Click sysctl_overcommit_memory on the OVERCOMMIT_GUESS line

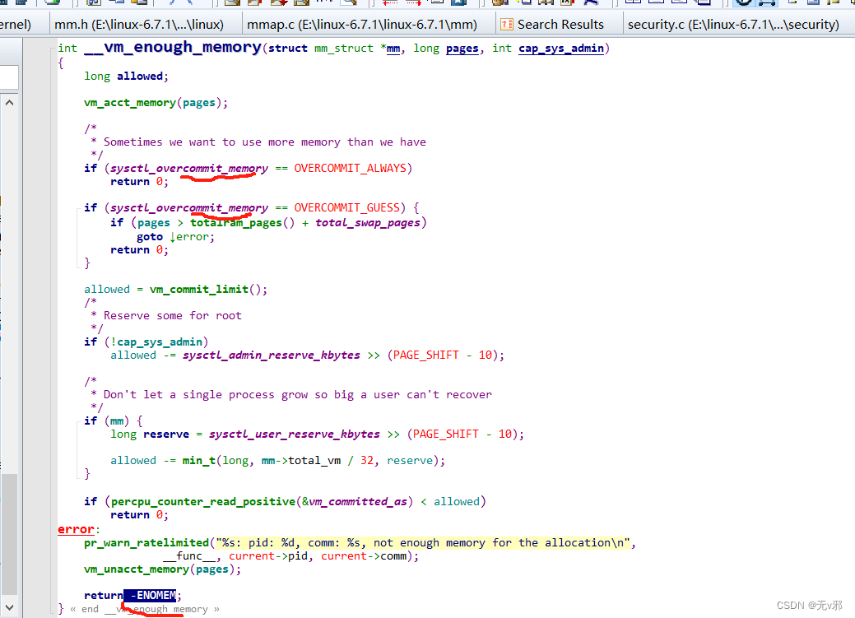pyautogui.click(x=189, y=208)
